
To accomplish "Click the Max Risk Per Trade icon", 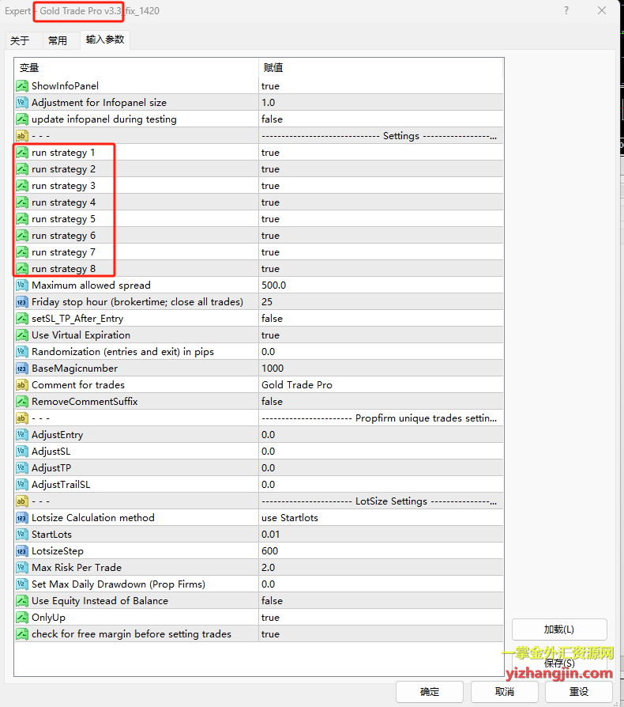I will (x=22, y=568).
